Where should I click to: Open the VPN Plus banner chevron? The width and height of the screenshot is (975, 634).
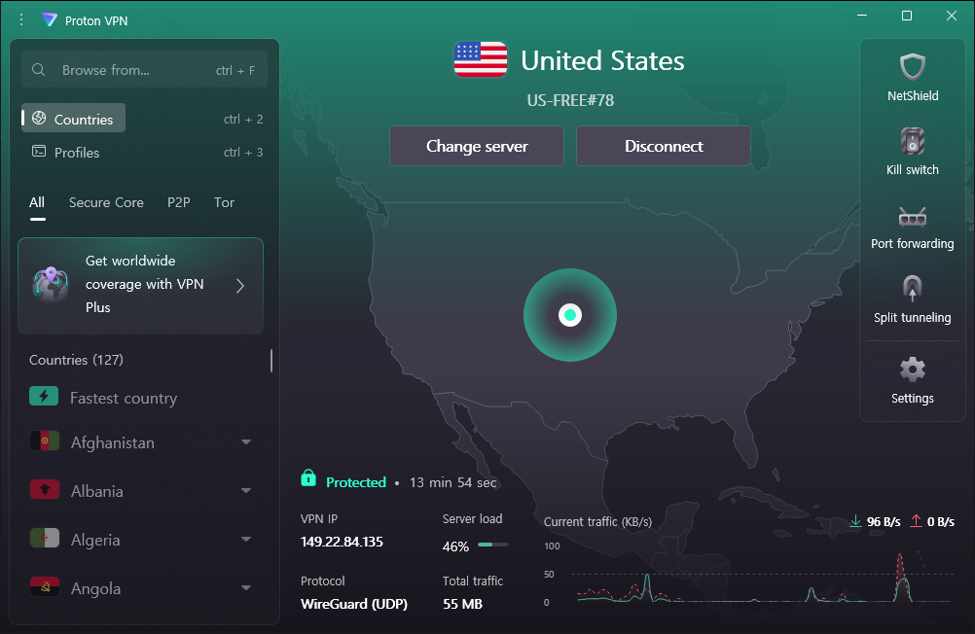pyautogui.click(x=240, y=286)
